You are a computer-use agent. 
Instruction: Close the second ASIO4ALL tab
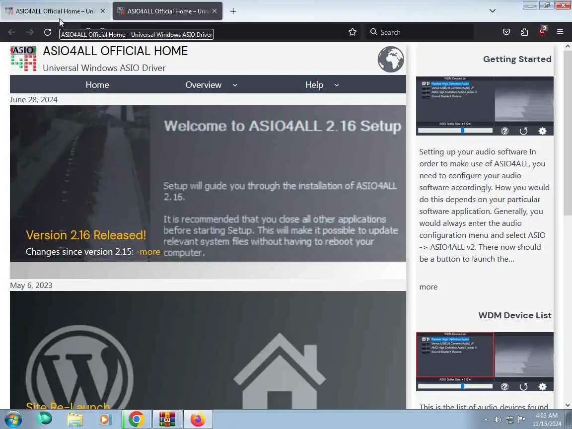coord(214,11)
